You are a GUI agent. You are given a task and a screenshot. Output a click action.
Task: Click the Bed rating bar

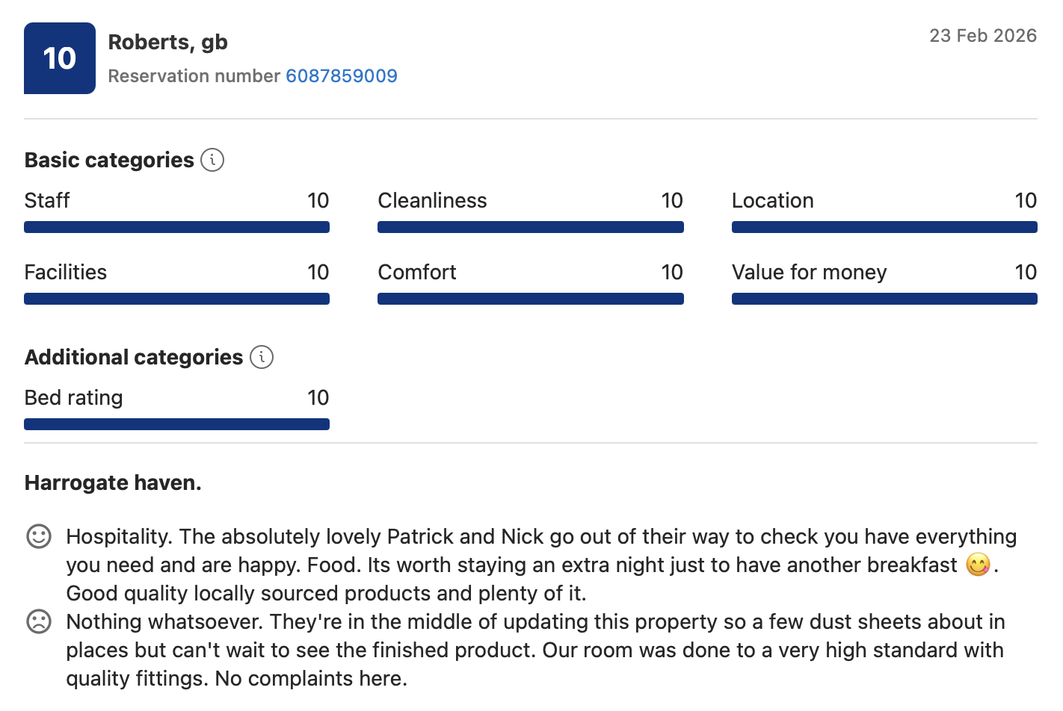[x=176, y=424]
